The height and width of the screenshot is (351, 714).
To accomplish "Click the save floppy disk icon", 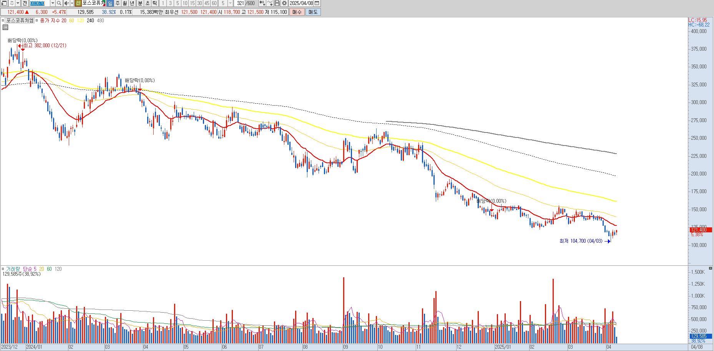I will tap(277, 3).
